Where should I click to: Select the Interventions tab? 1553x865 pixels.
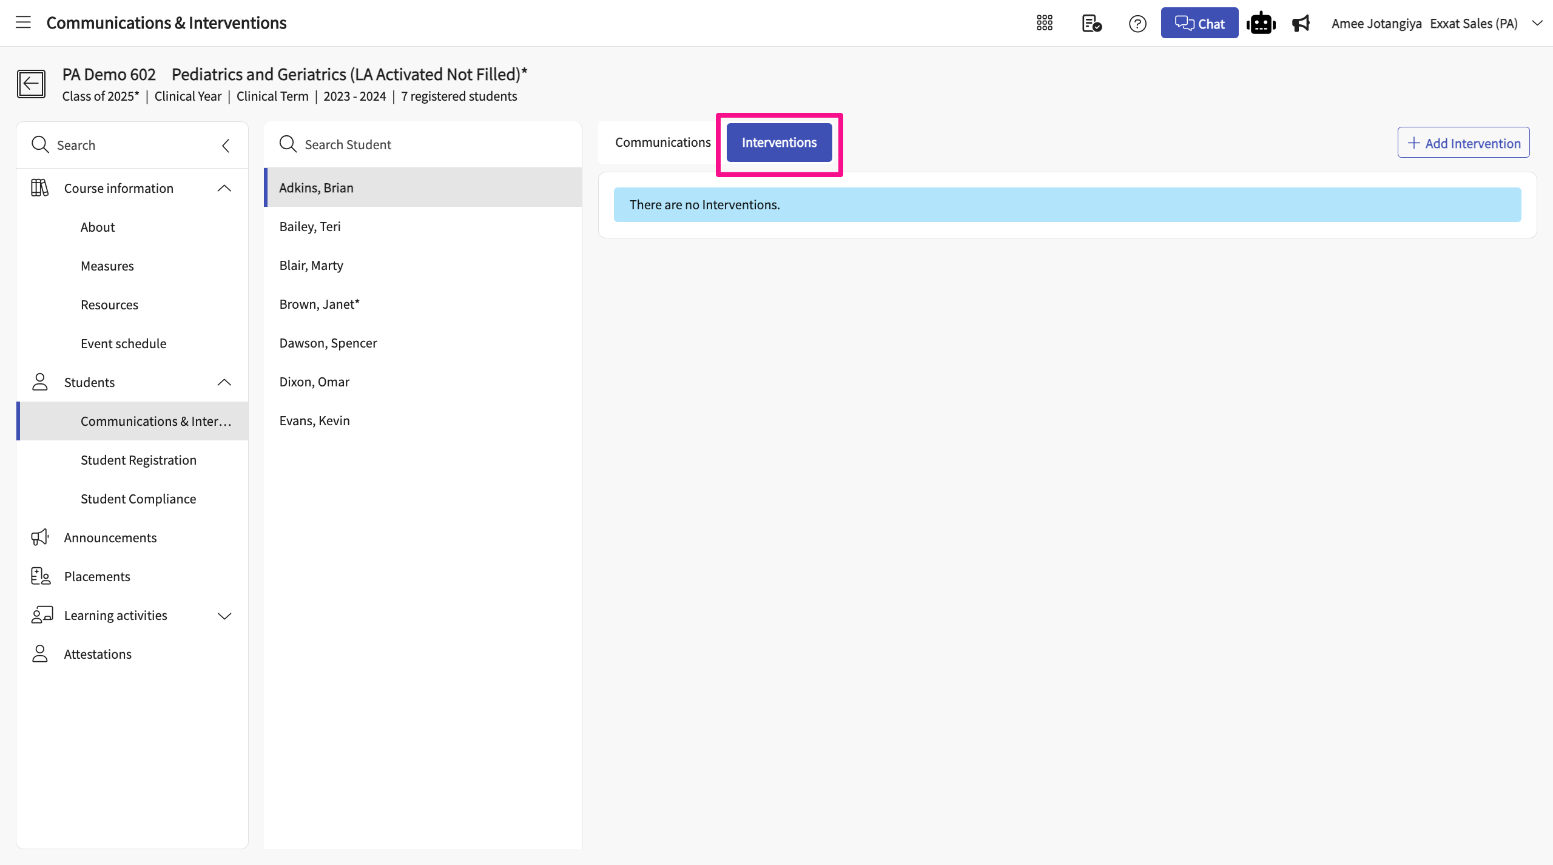pyautogui.click(x=779, y=143)
